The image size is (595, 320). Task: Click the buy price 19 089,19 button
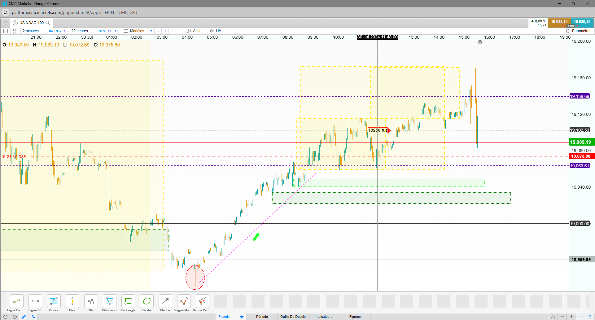[582, 23]
